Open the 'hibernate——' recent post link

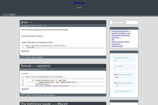(116, 38)
